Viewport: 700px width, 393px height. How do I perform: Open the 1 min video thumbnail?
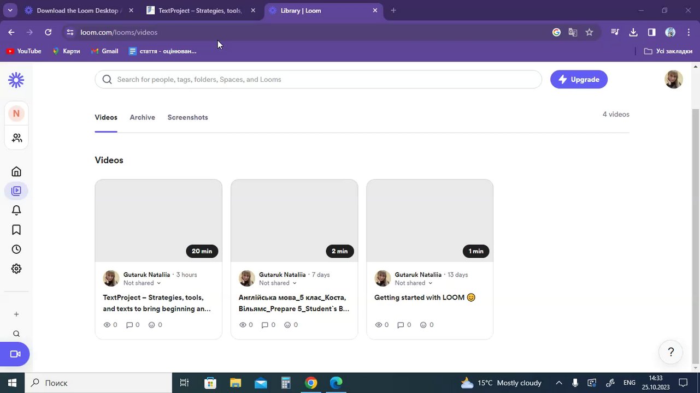coord(430,221)
